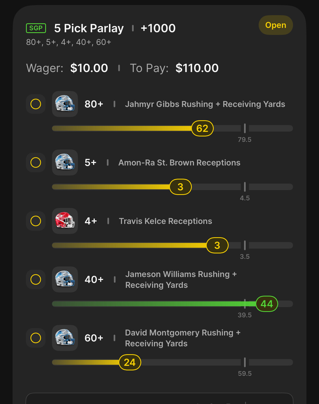
Task: Click the green 44 marker on Williams bar
Action: tap(267, 304)
